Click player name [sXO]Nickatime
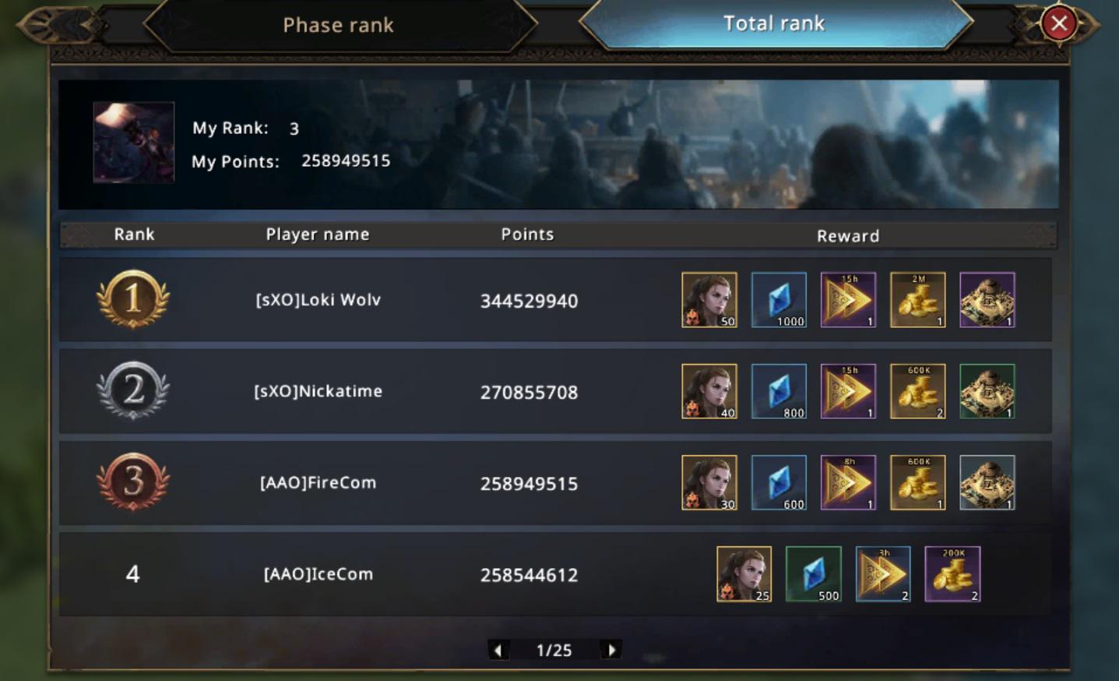 [318, 391]
